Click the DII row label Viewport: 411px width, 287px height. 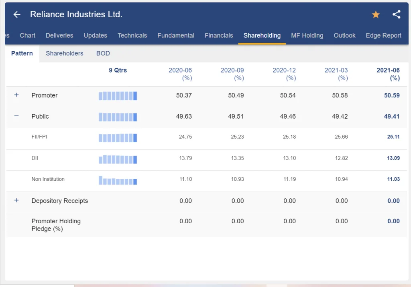35,158
